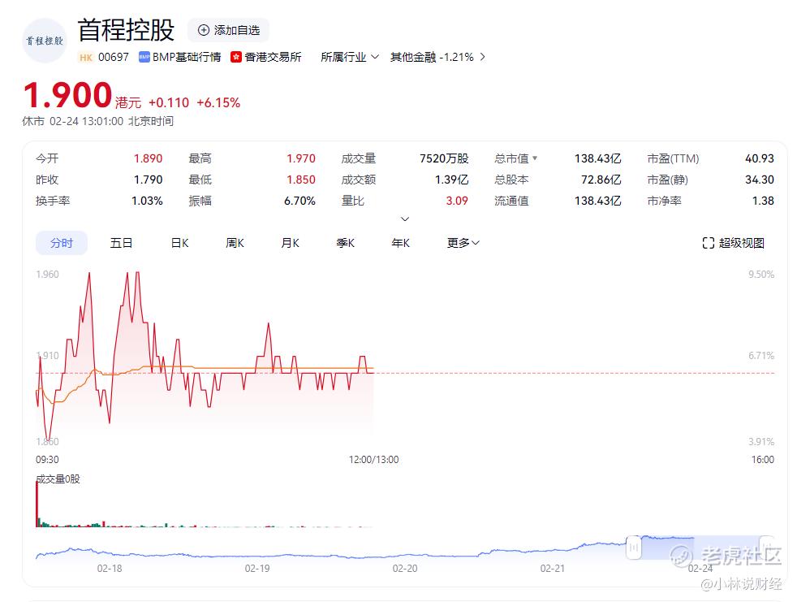Expand the 所属行业 dropdown
Image resolution: width=797 pixels, height=602 pixels.
(x=350, y=57)
